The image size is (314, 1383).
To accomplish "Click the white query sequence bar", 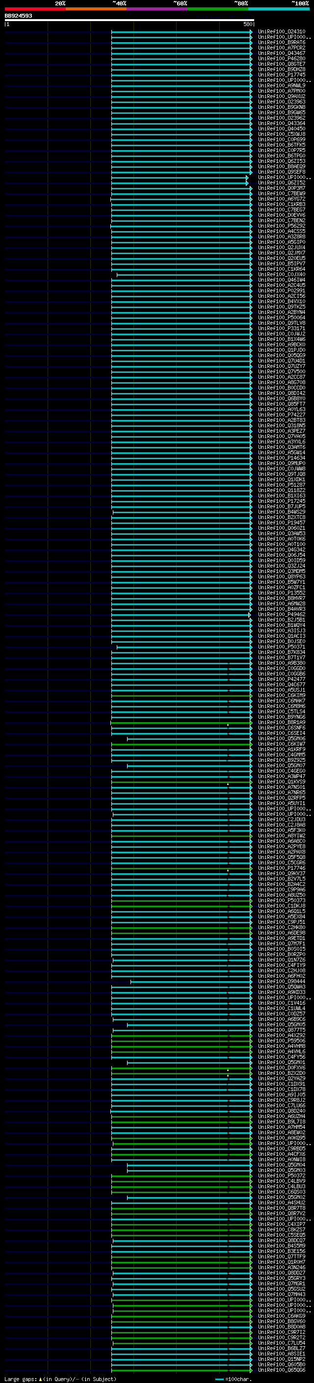I will click(130, 20).
